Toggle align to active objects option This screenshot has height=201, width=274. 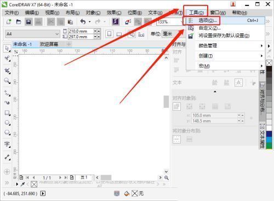point(176,107)
